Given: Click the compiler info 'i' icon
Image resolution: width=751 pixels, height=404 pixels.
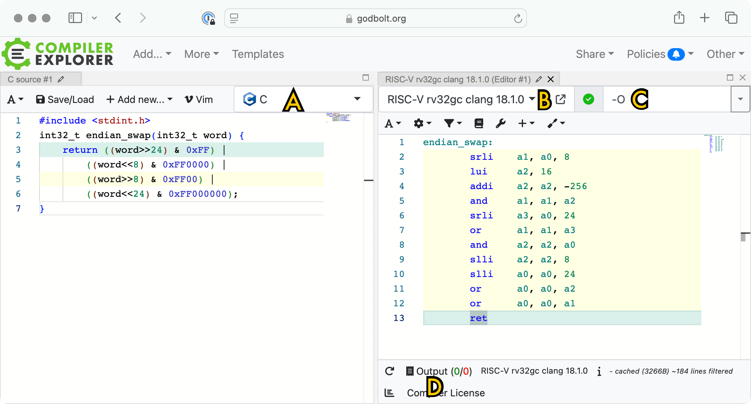Looking at the screenshot, I should pyautogui.click(x=599, y=371).
